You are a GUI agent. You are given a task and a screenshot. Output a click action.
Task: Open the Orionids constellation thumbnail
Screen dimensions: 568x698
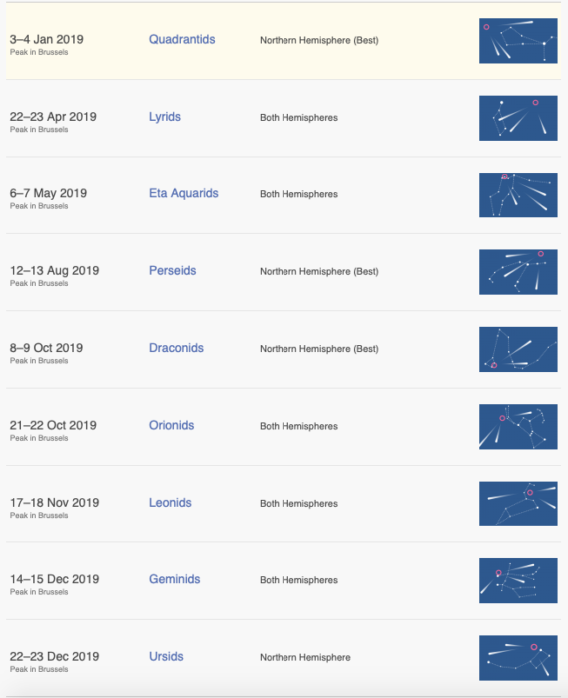[518, 427]
